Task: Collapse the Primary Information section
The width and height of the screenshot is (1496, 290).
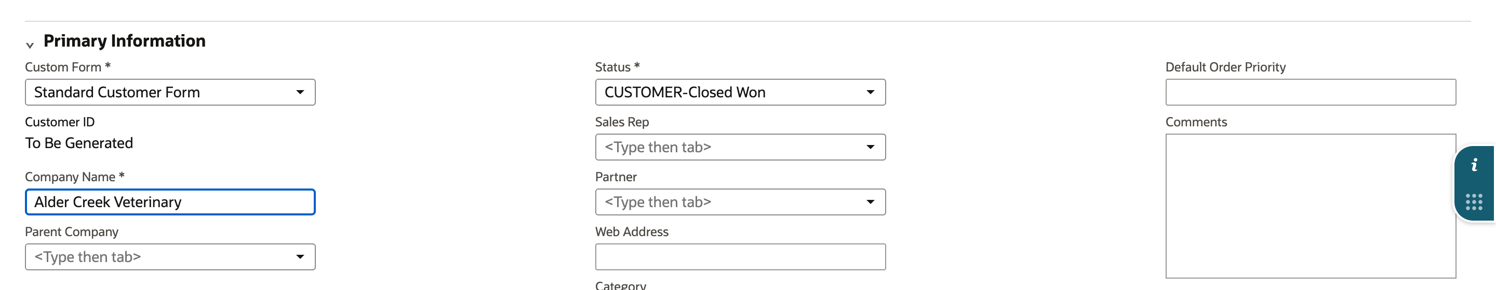Action: 30,45
